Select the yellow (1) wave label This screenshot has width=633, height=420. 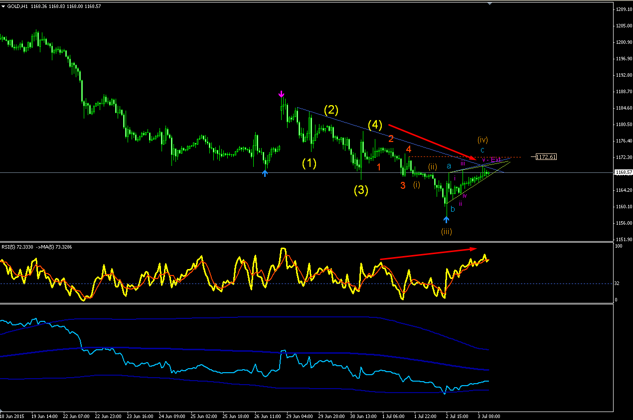click(309, 163)
